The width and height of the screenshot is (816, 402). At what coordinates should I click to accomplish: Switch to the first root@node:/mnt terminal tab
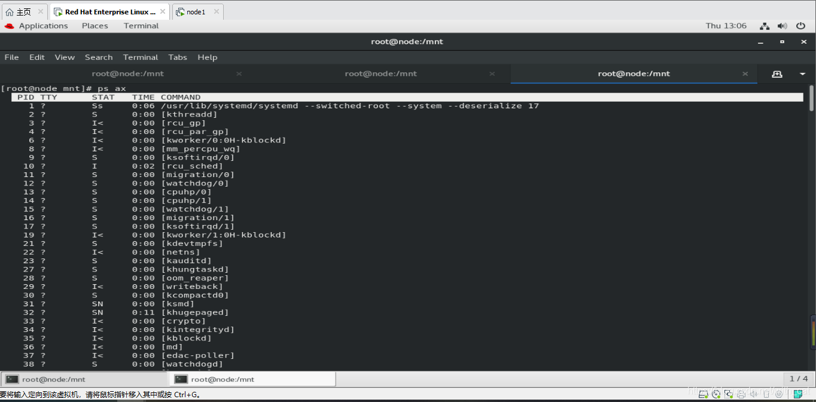point(127,74)
